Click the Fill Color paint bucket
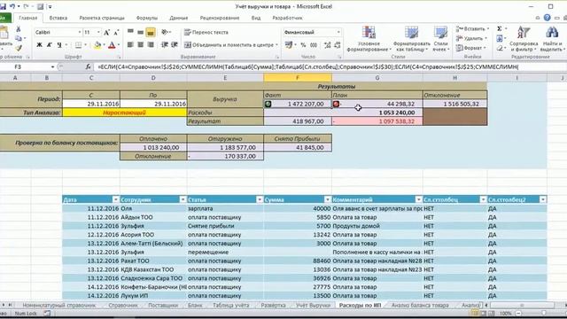Screen dimensions: 567x319 (97, 45)
